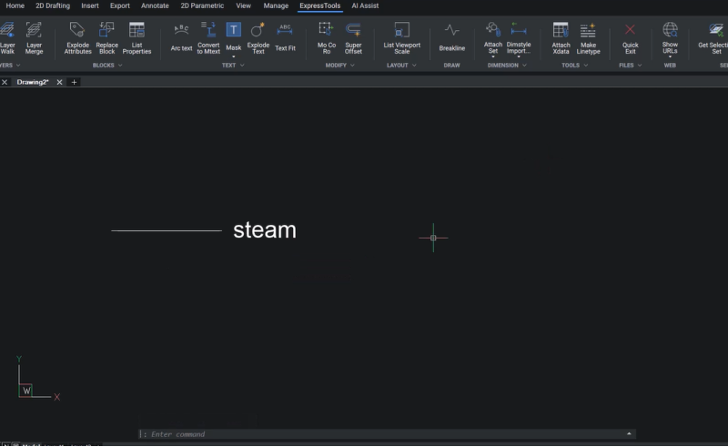728x447 pixels.
Task: Open the Manage ribbon tab
Action: [276, 5]
